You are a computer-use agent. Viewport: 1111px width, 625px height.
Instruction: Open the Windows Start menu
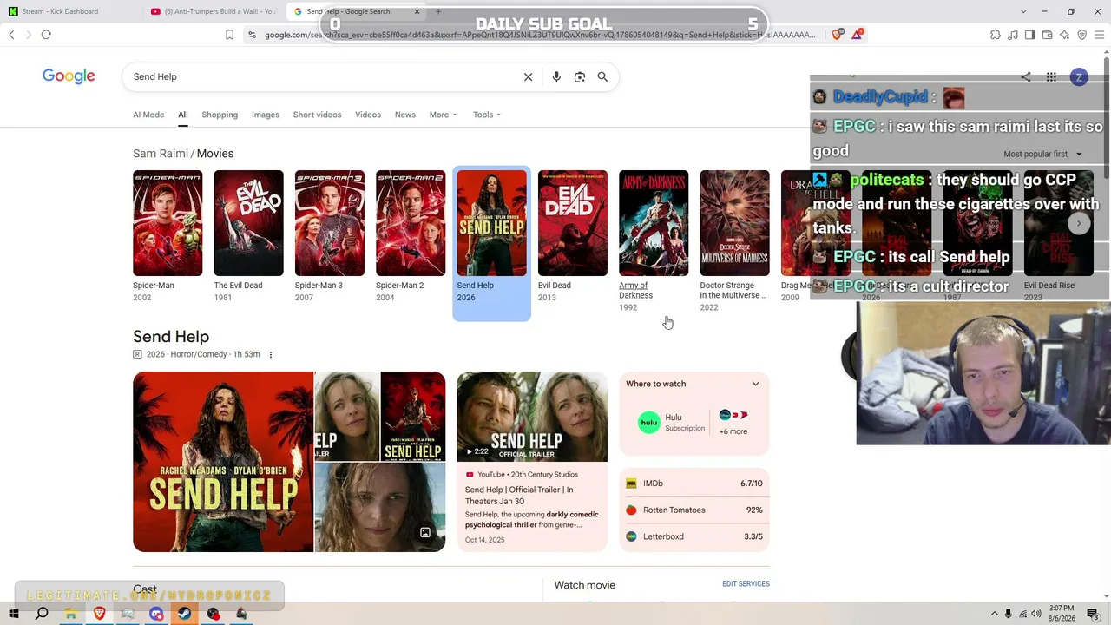[13, 614]
